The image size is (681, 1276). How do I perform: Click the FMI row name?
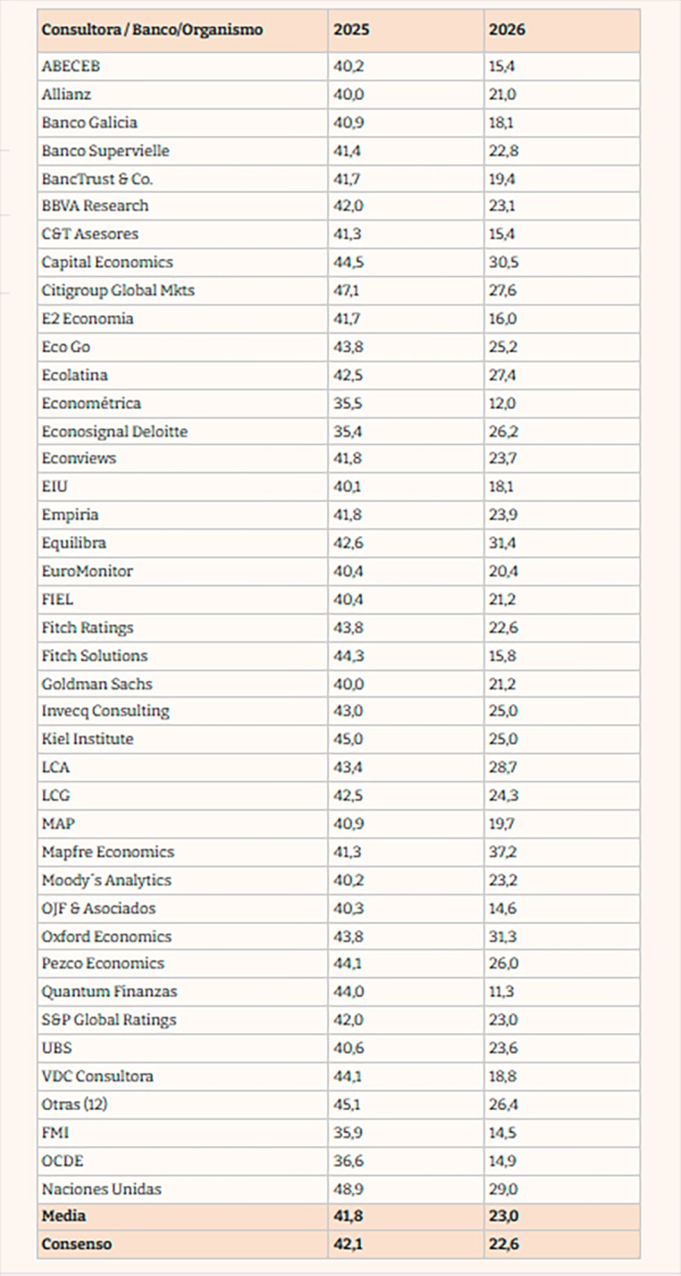pos(55,1133)
